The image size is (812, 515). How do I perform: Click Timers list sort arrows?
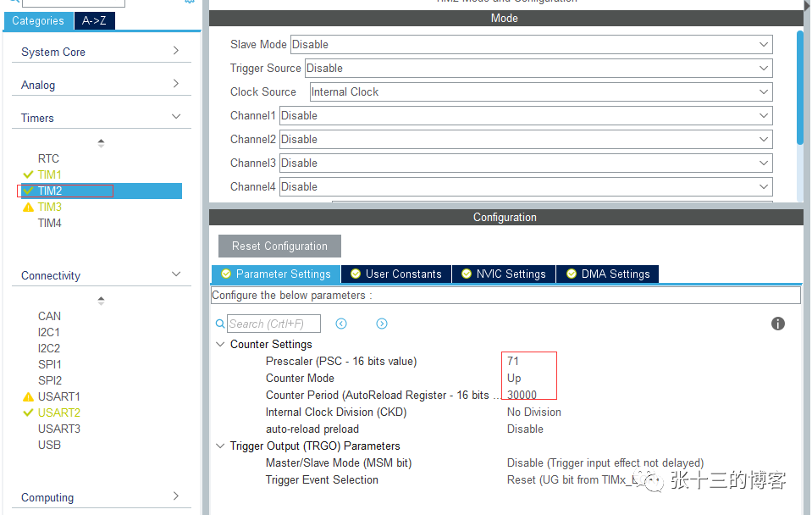click(x=101, y=143)
